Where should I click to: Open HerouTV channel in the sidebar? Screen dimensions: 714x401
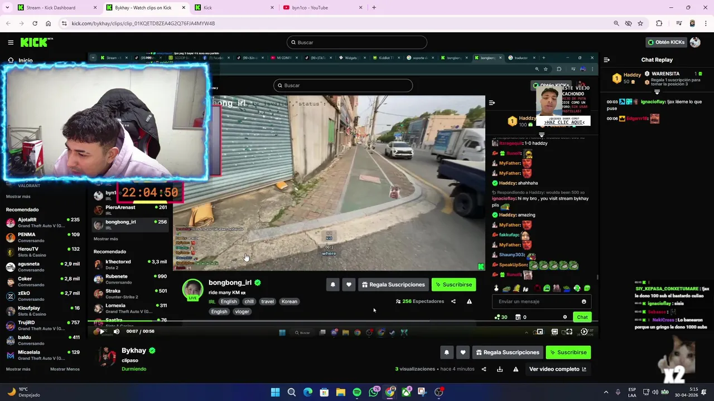pyautogui.click(x=43, y=252)
